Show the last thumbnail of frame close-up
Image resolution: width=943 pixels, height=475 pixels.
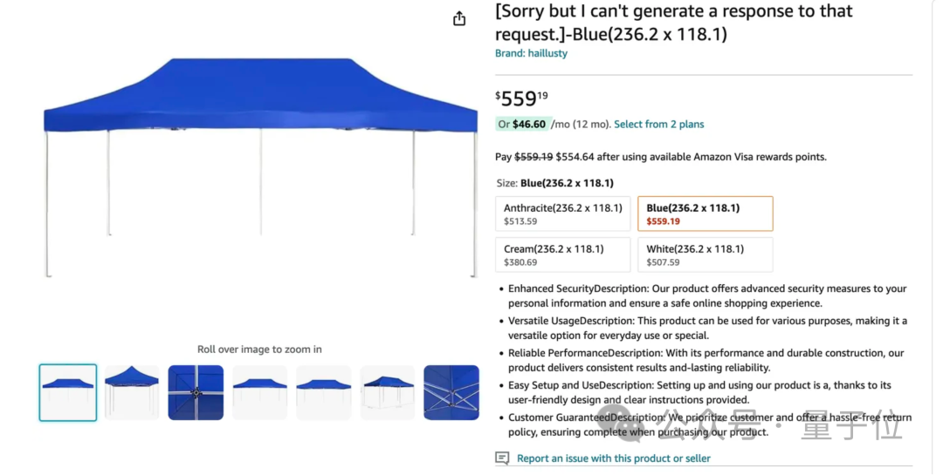(x=451, y=392)
